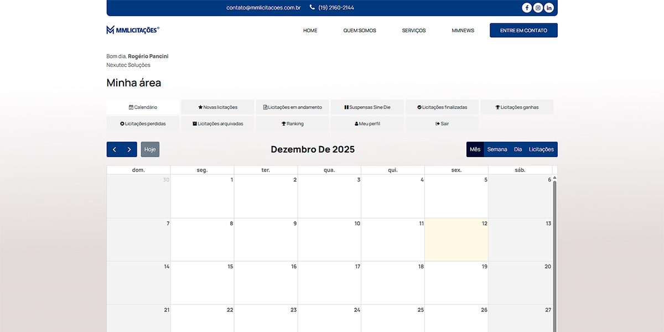The width and height of the screenshot is (664, 332).
Task: View Licitações ganhas trophy tab
Action: click(517, 107)
